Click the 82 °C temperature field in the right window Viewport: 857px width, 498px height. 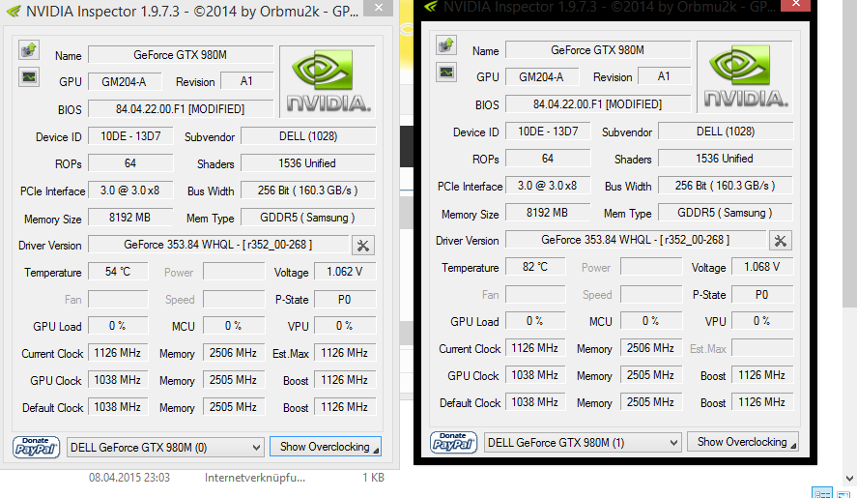(x=535, y=267)
